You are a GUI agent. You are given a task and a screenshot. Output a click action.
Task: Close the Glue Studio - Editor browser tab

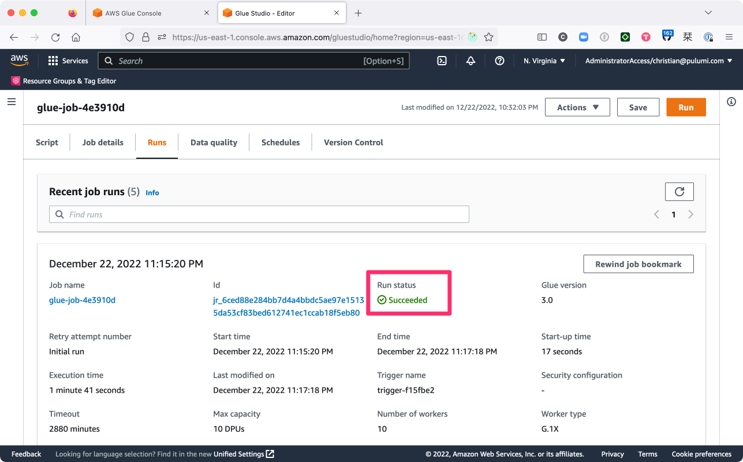tap(336, 13)
